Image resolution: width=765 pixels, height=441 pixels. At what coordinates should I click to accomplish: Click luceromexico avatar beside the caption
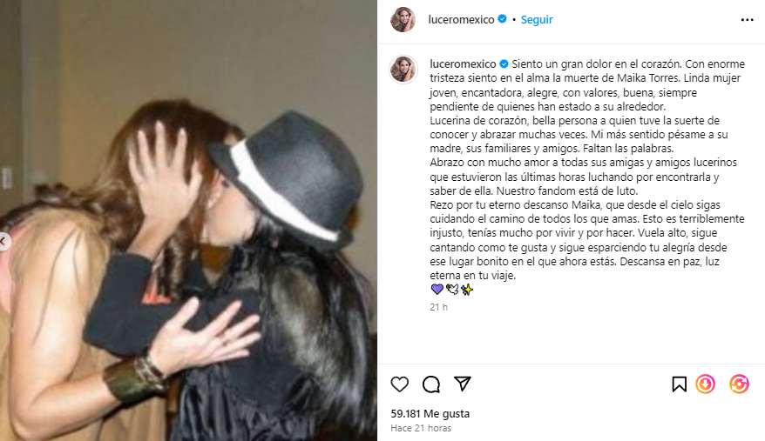[403, 70]
